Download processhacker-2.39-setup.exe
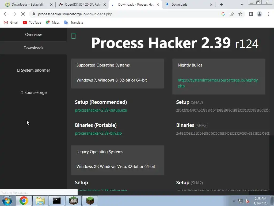Viewport: 274px width, 206px height. [x=101, y=110]
